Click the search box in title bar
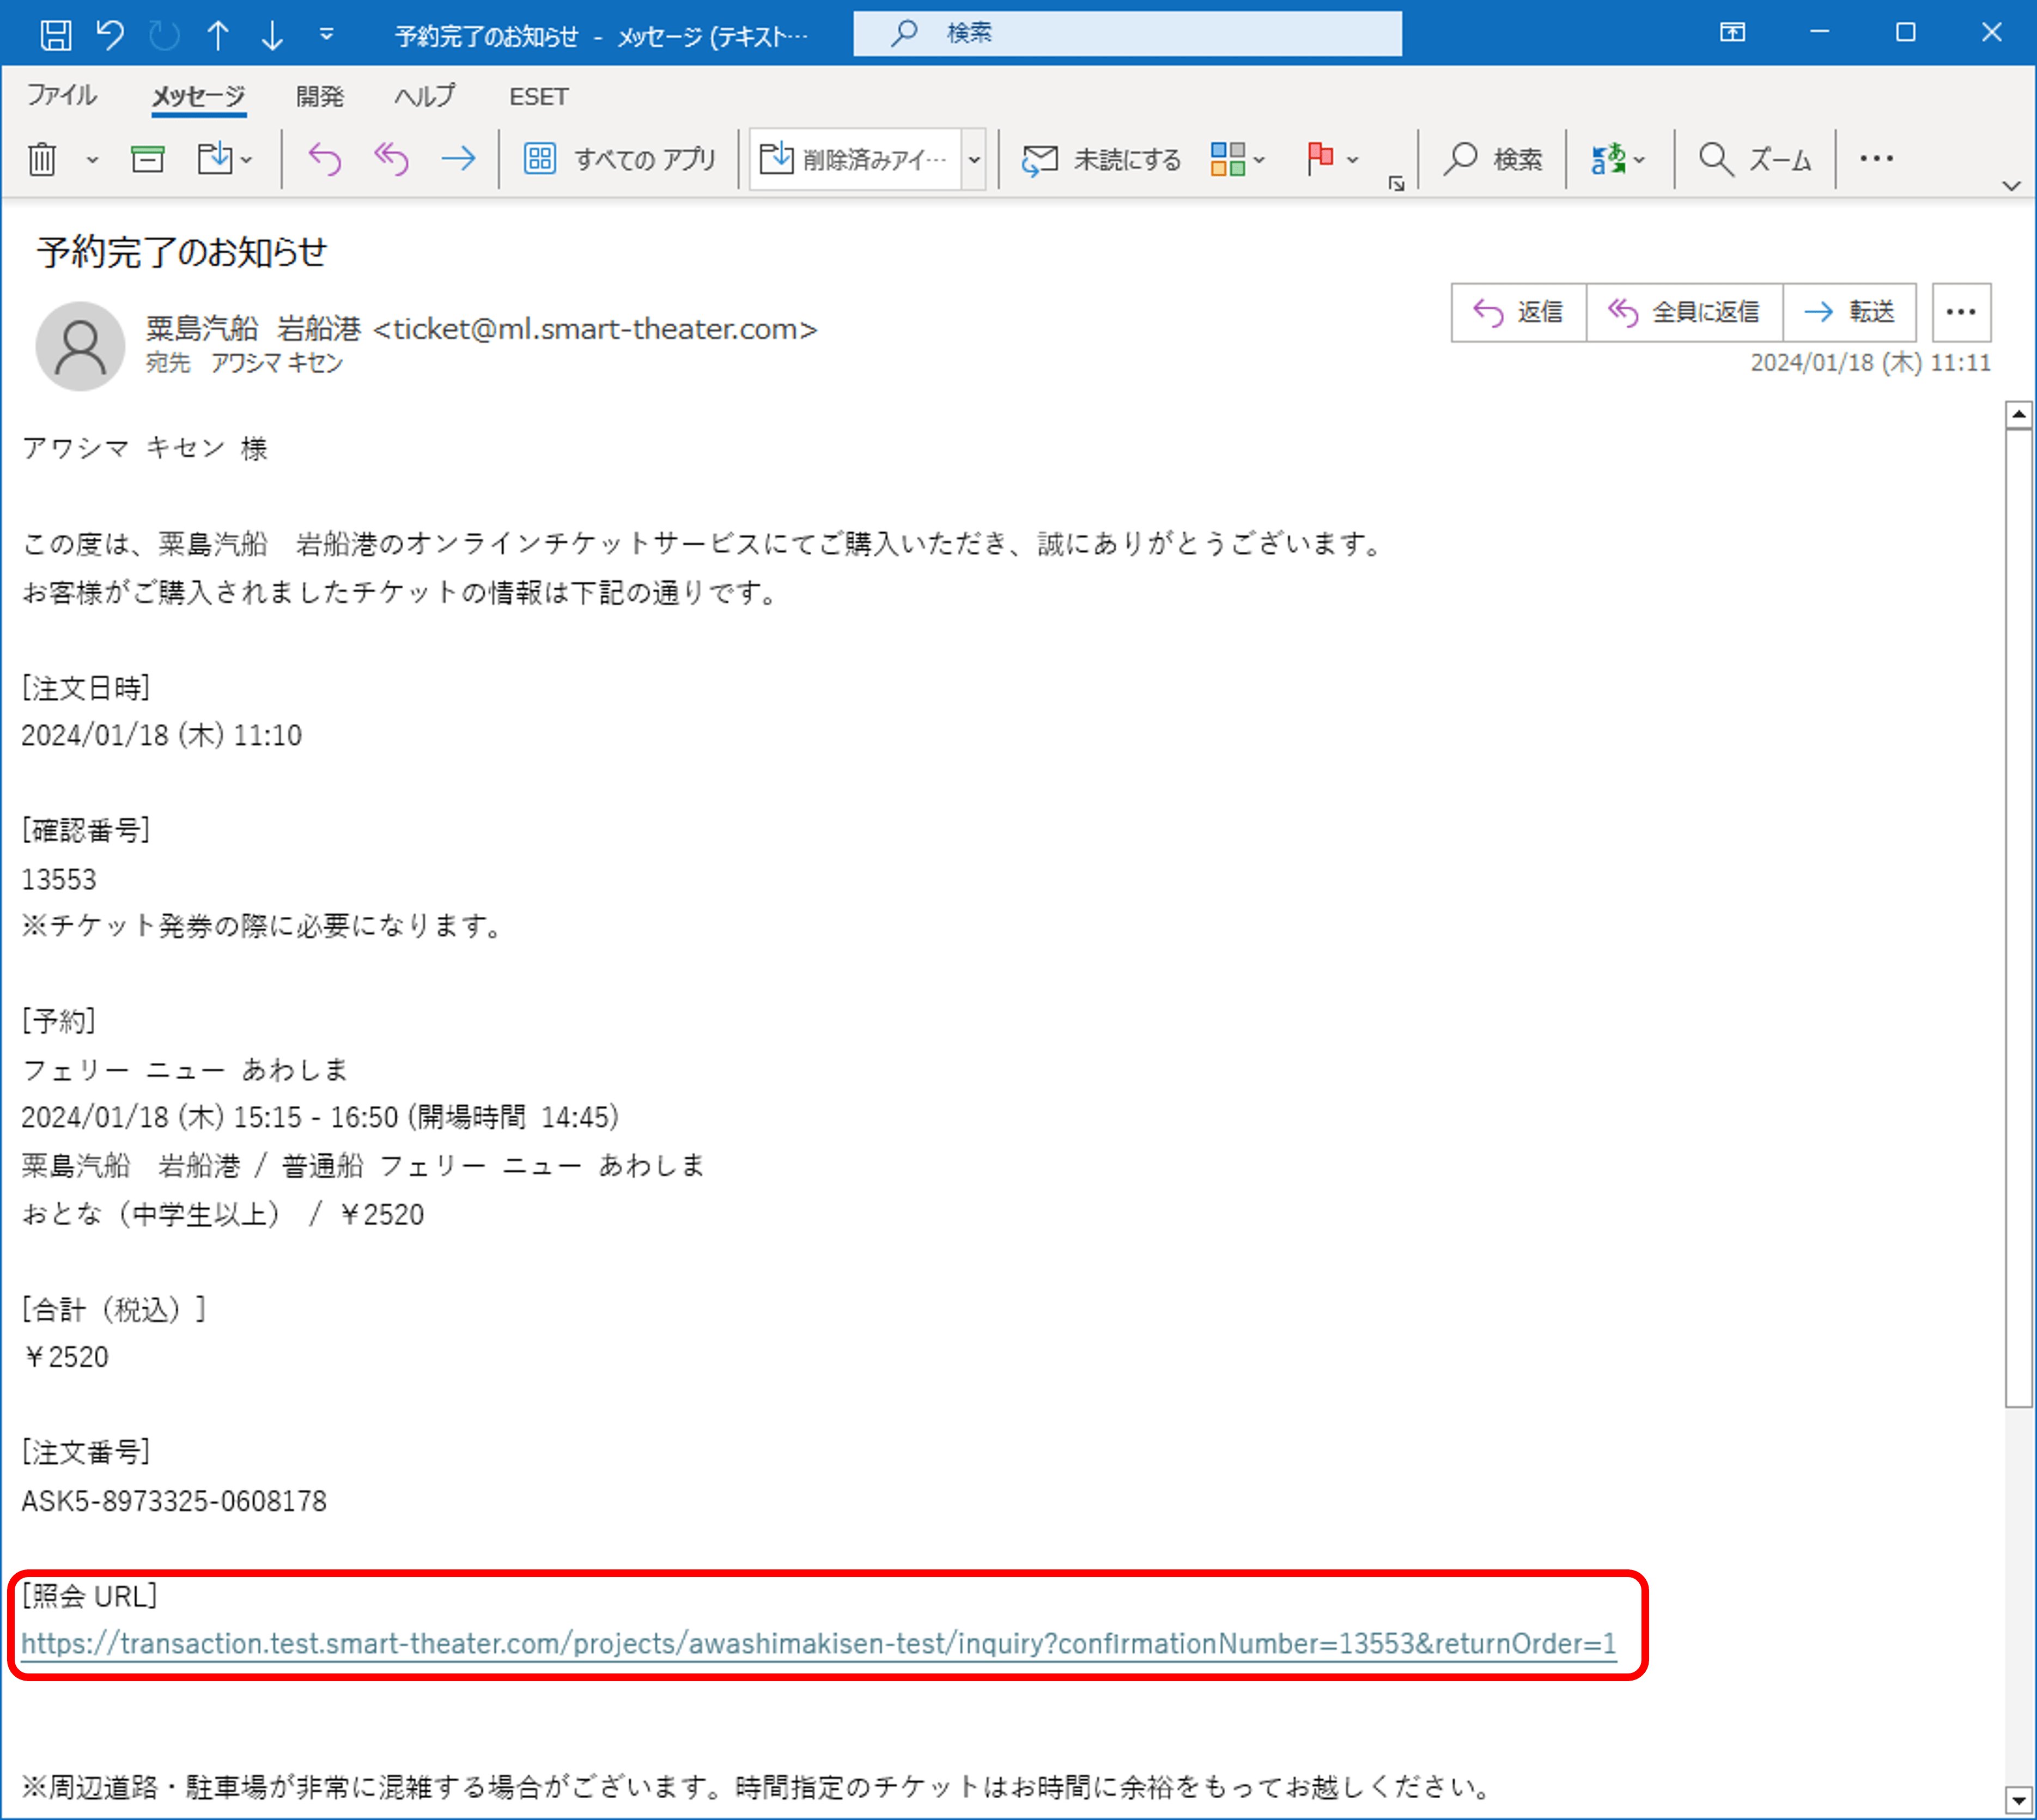Image resolution: width=2037 pixels, height=1820 pixels. 1127,33
